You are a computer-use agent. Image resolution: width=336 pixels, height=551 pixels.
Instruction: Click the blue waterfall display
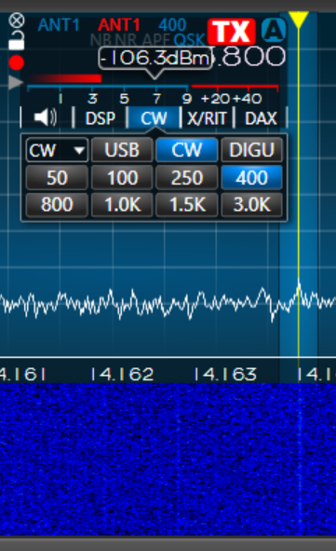tap(168, 460)
